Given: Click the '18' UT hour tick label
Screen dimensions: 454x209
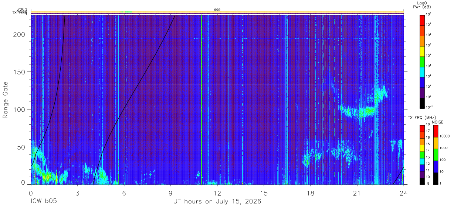Looking at the screenshot, I should 311,193.
